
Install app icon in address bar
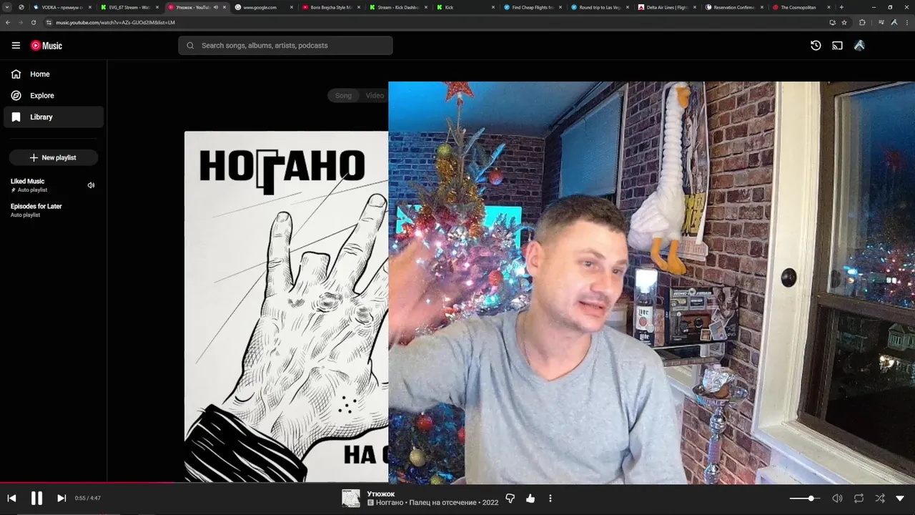click(x=832, y=22)
